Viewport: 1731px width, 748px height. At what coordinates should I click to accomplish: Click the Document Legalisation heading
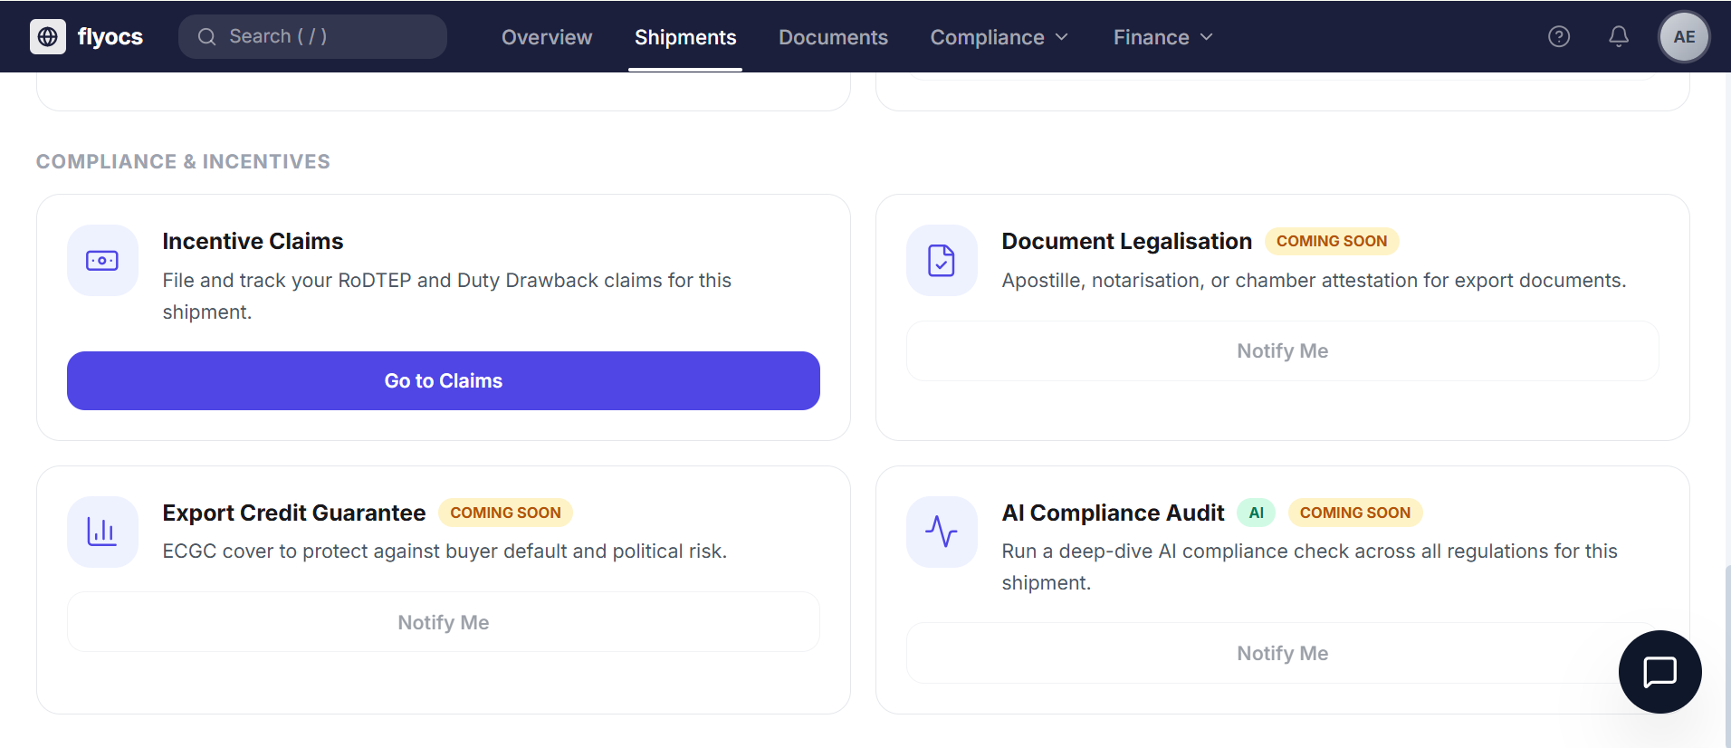click(x=1127, y=241)
